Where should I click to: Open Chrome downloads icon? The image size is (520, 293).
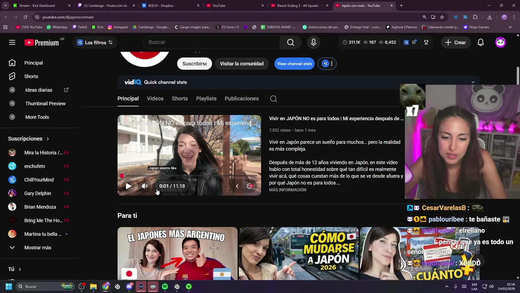click(490, 17)
